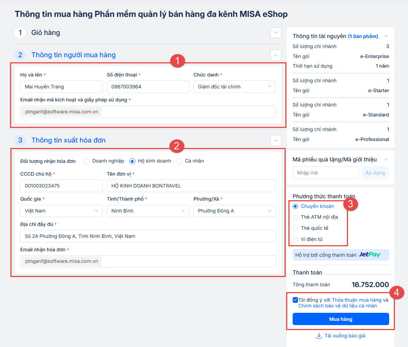This screenshot has width=408, height=347.
Task: Collapse Thông tin người mua hàng section
Action: 276,55
